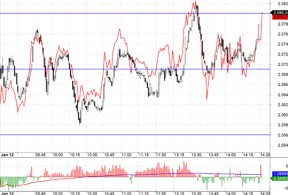The width and height of the screenshot is (288, 195).
Task: Click 14:00 on the indicator panel time axis
Action: pos(230,193)
